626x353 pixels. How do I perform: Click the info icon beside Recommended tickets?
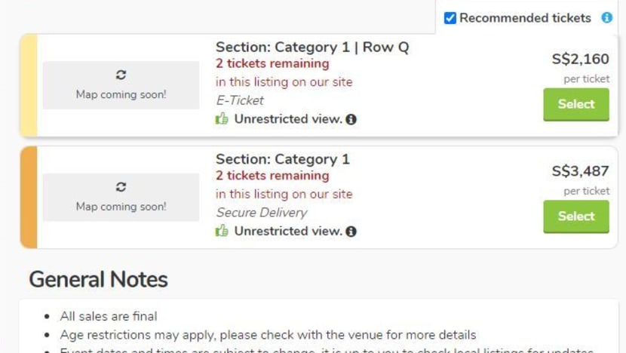[x=606, y=17]
